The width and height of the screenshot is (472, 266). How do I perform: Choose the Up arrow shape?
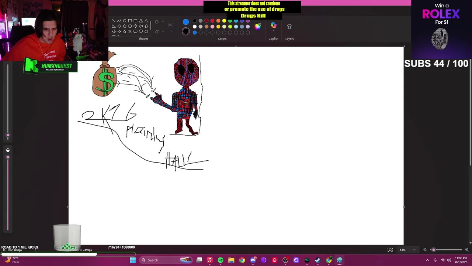pyautogui.click(x=146, y=26)
